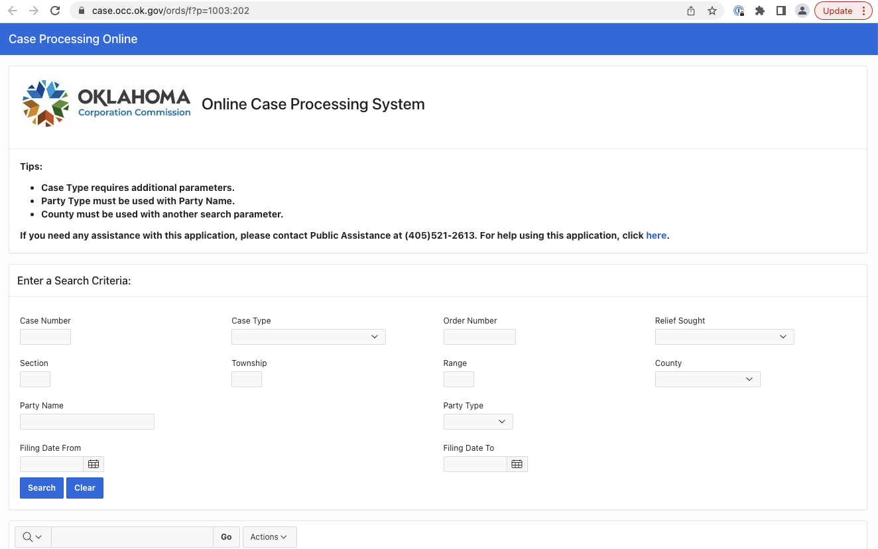The image size is (878, 549).
Task: Go forward in browser history
Action: click(x=34, y=11)
